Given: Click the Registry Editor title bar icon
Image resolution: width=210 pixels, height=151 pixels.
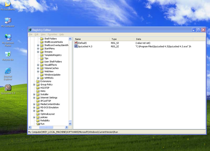Looking at the screenshot, I should click(x=30, y=30).
